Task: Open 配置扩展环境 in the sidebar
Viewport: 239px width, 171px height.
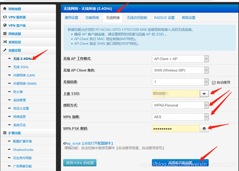Action: point(22,141)
